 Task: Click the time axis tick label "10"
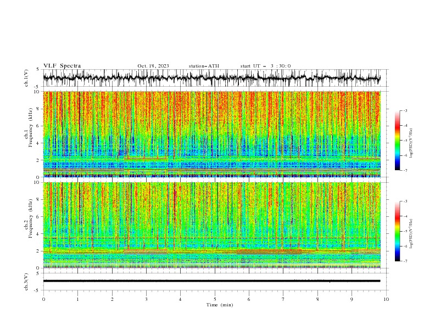pyautogui.click(x=386, y=299)
